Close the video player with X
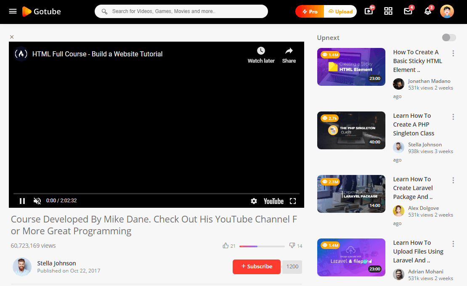467x286 pixels. [x=12, y=37]
